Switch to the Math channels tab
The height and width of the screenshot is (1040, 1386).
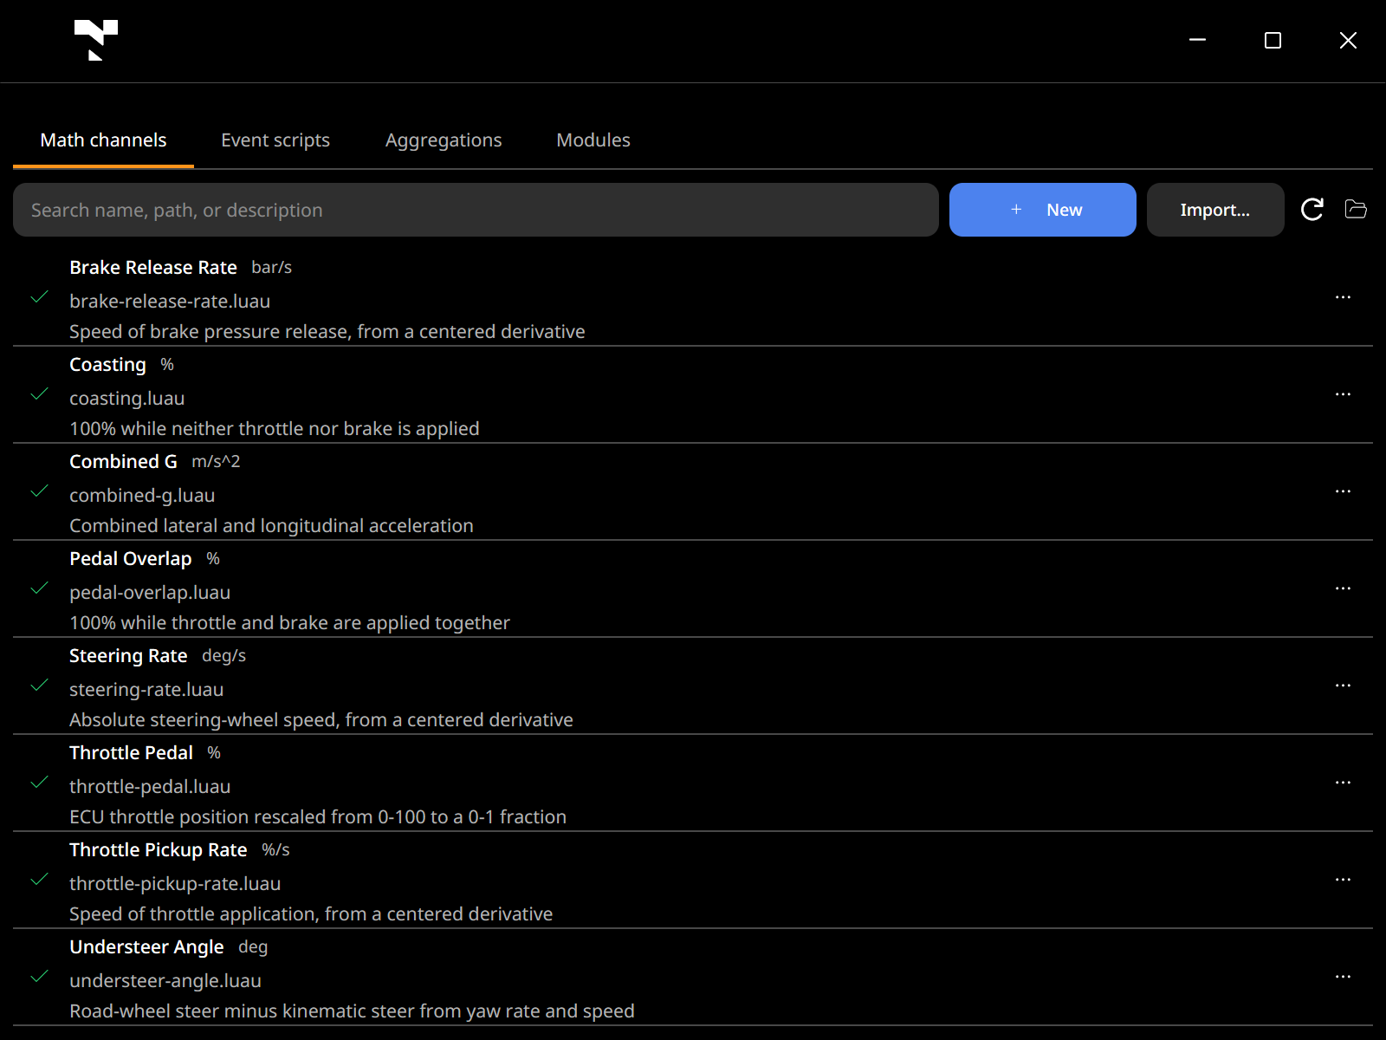pyautogui.click(x=103, y=140)
